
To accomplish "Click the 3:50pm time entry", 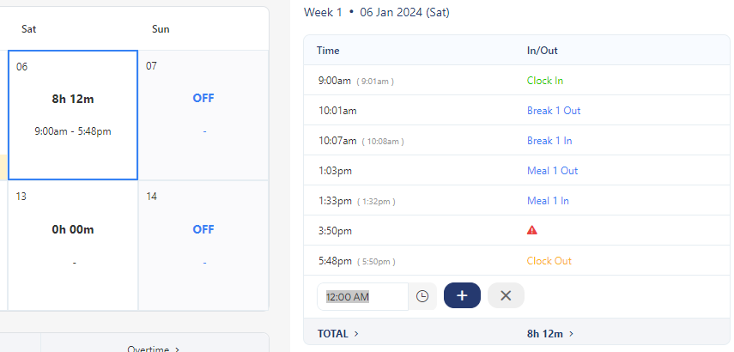I will (x=334, y=231).
